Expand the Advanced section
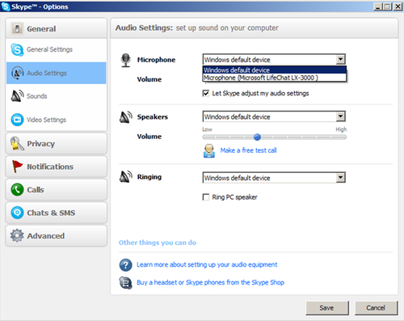404x321 pixels. coord(56,236)
